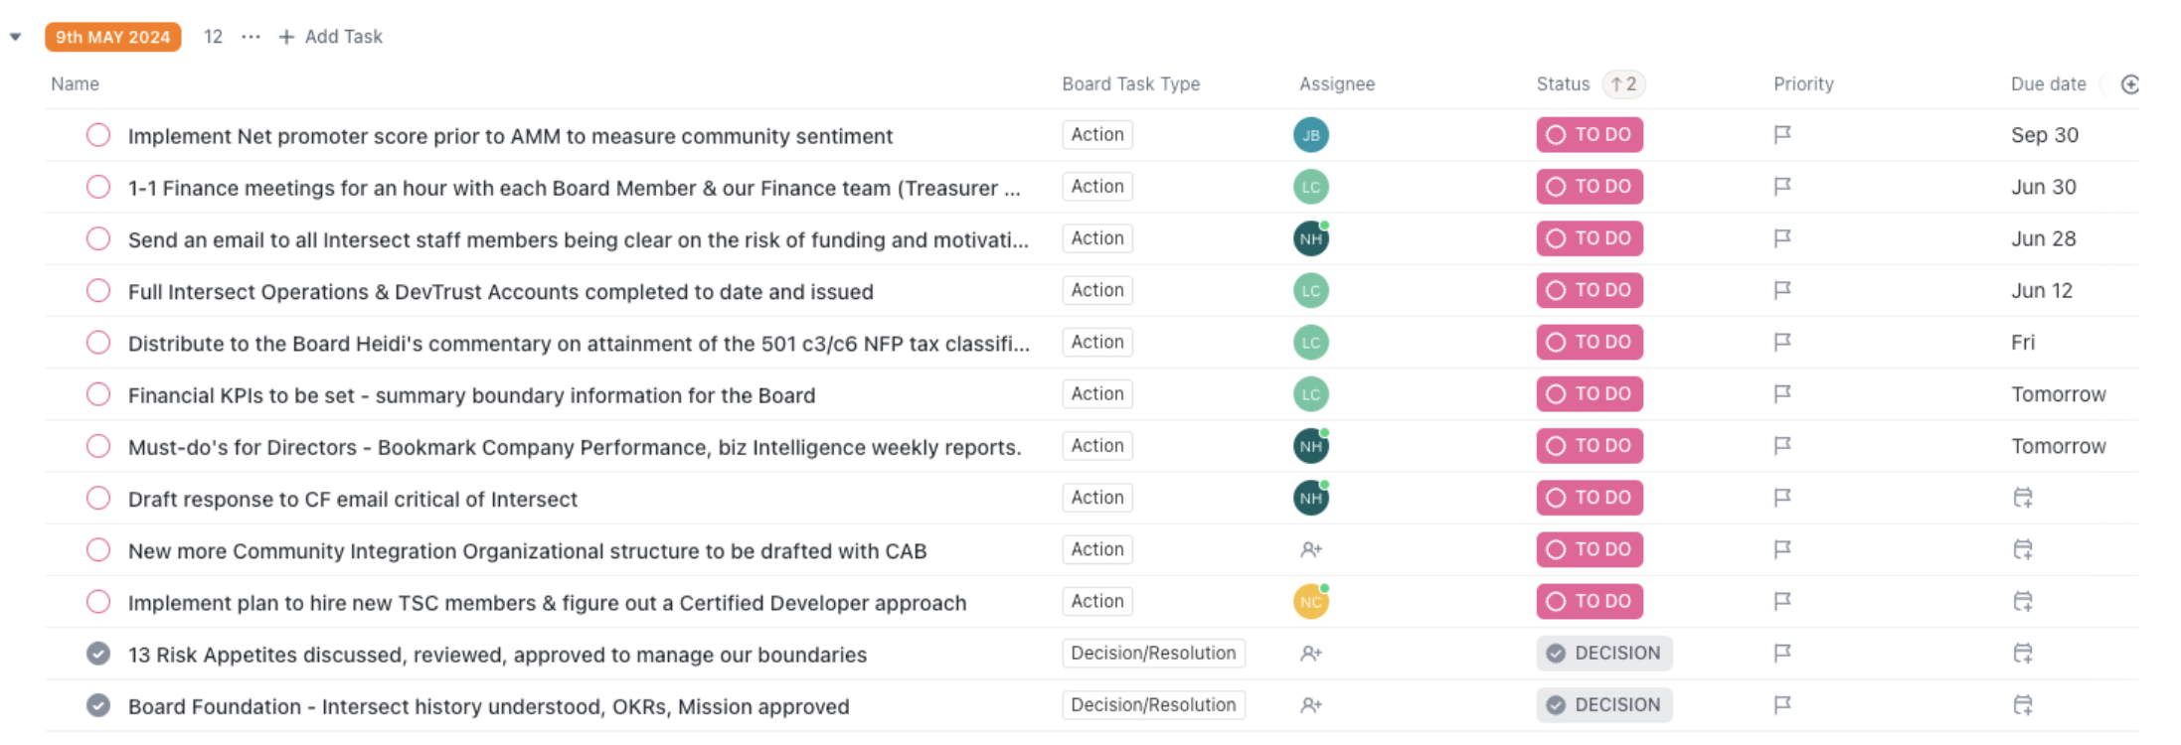Open 'Must-do's for Directors' task
The width and height of the screenshot is (2181, 745).
coord(574,447)
